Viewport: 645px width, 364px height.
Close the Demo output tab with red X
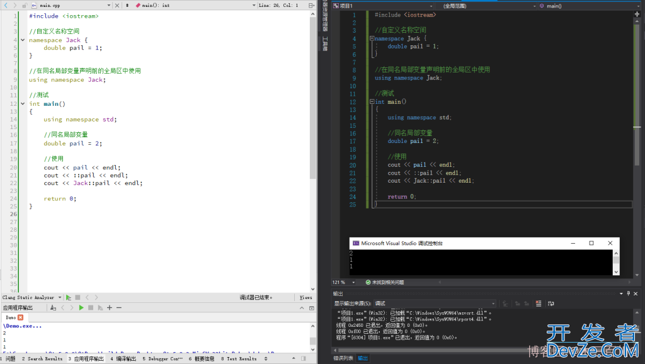21,317
